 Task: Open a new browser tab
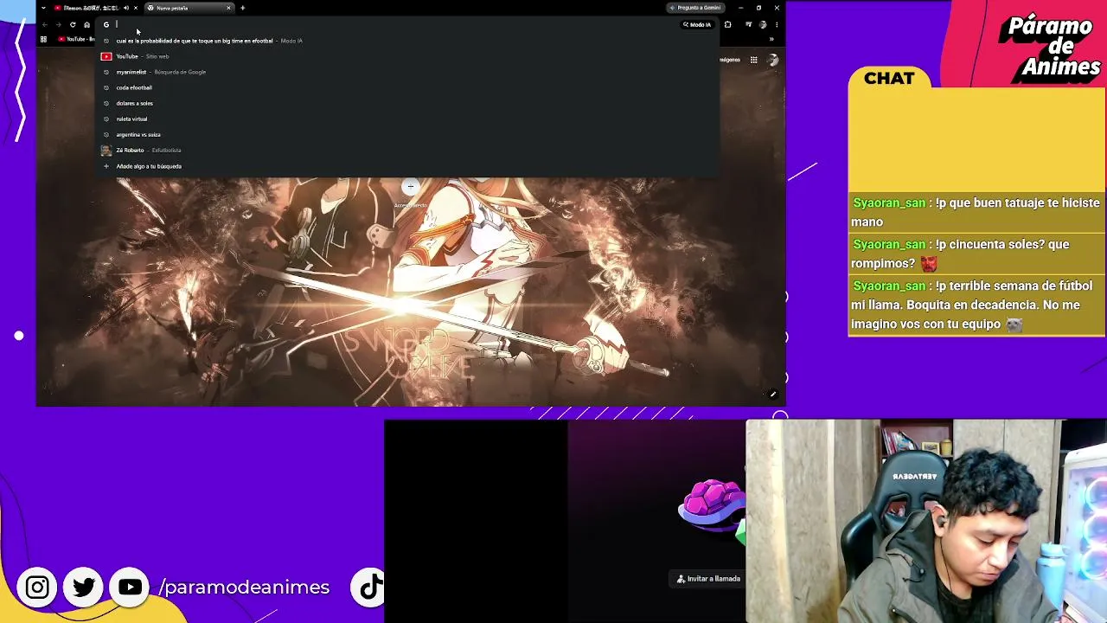point(243,8)
